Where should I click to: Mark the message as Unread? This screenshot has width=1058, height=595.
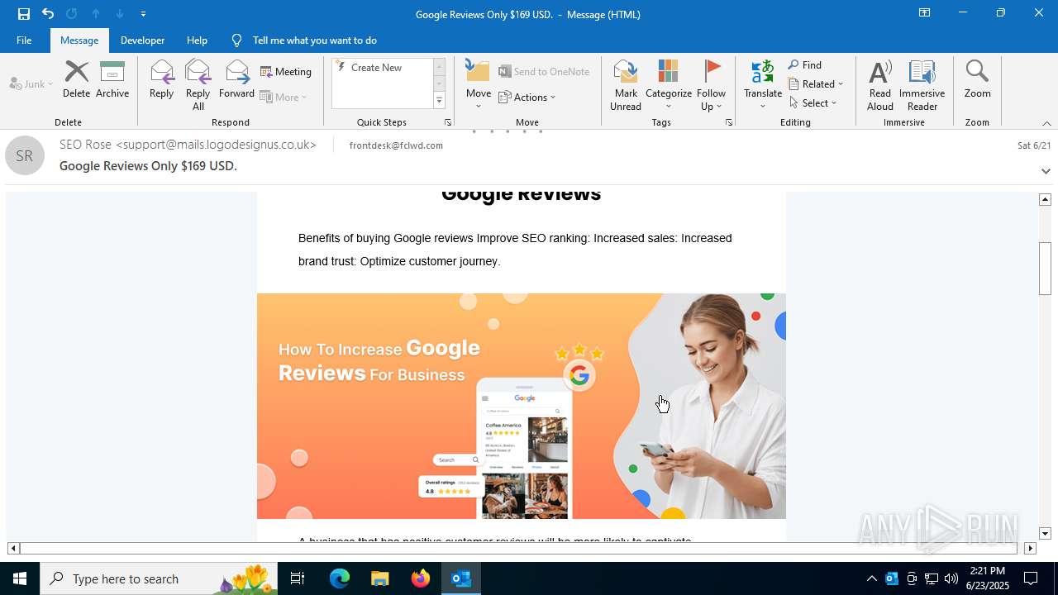[626, 86]
